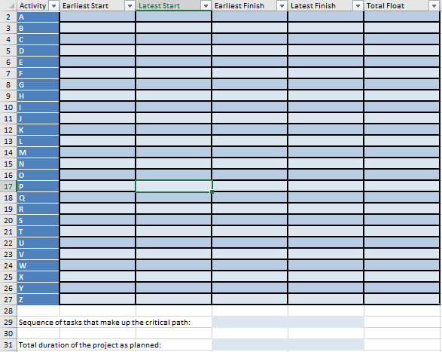Click Earliest Start cell for activity V
Image resolution: width=442 pixels, height=352 pixels.
[x=98, y=254]
